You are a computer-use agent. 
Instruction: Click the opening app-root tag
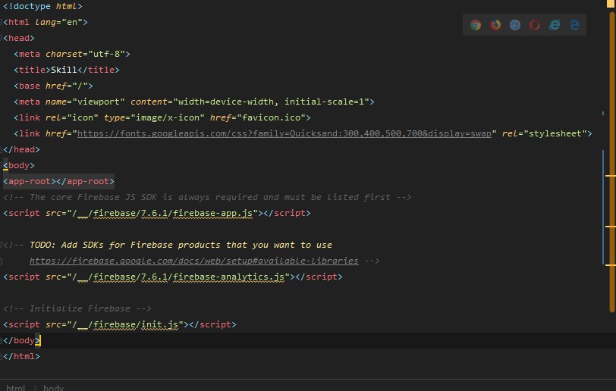pyautogui.click(x=30, y=181)
